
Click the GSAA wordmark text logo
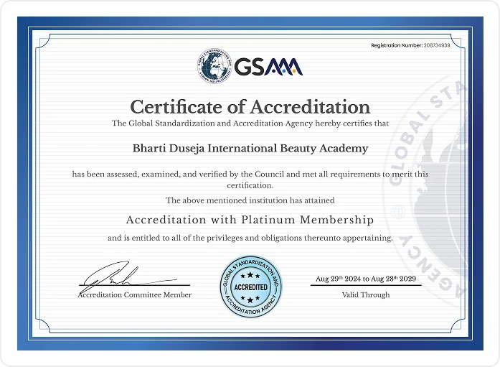(268, 67)
